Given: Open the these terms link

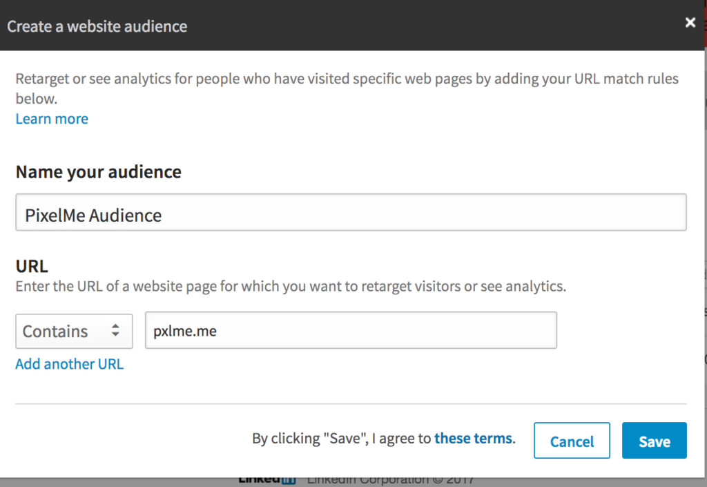Looking at the screenshot, I should point(473,438).
